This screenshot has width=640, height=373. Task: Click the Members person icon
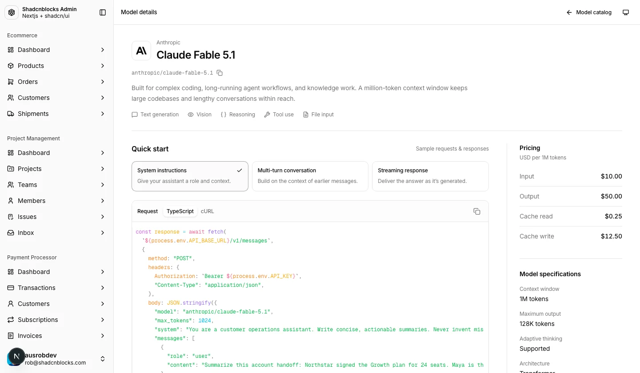coord(11,201)
